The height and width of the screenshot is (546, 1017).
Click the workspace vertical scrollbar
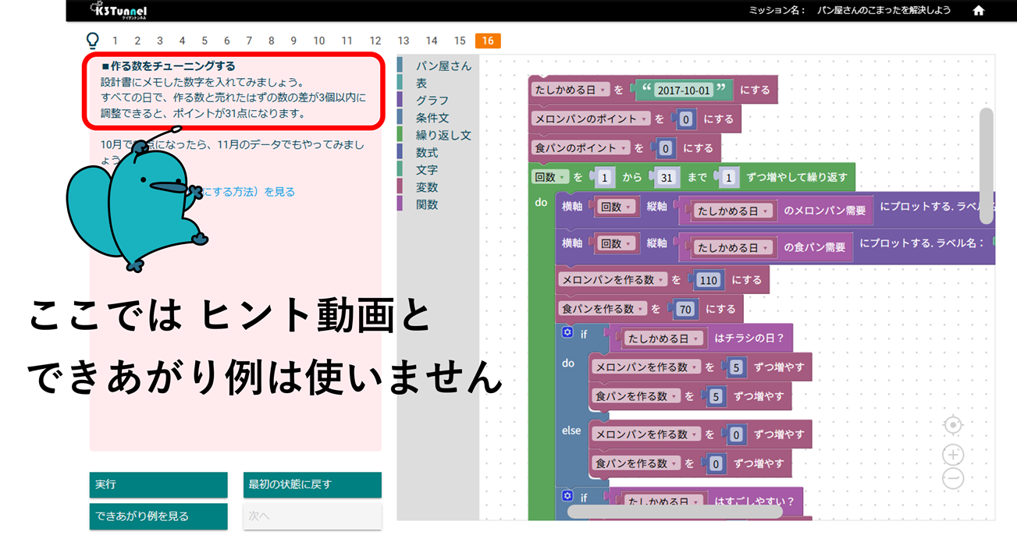(986, 156)
